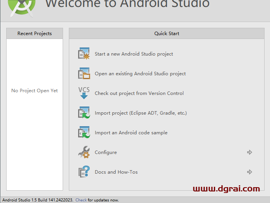Click the 'No Project Open Yet' text
Viewport: 270px width, 203px height.
[34, 91]
